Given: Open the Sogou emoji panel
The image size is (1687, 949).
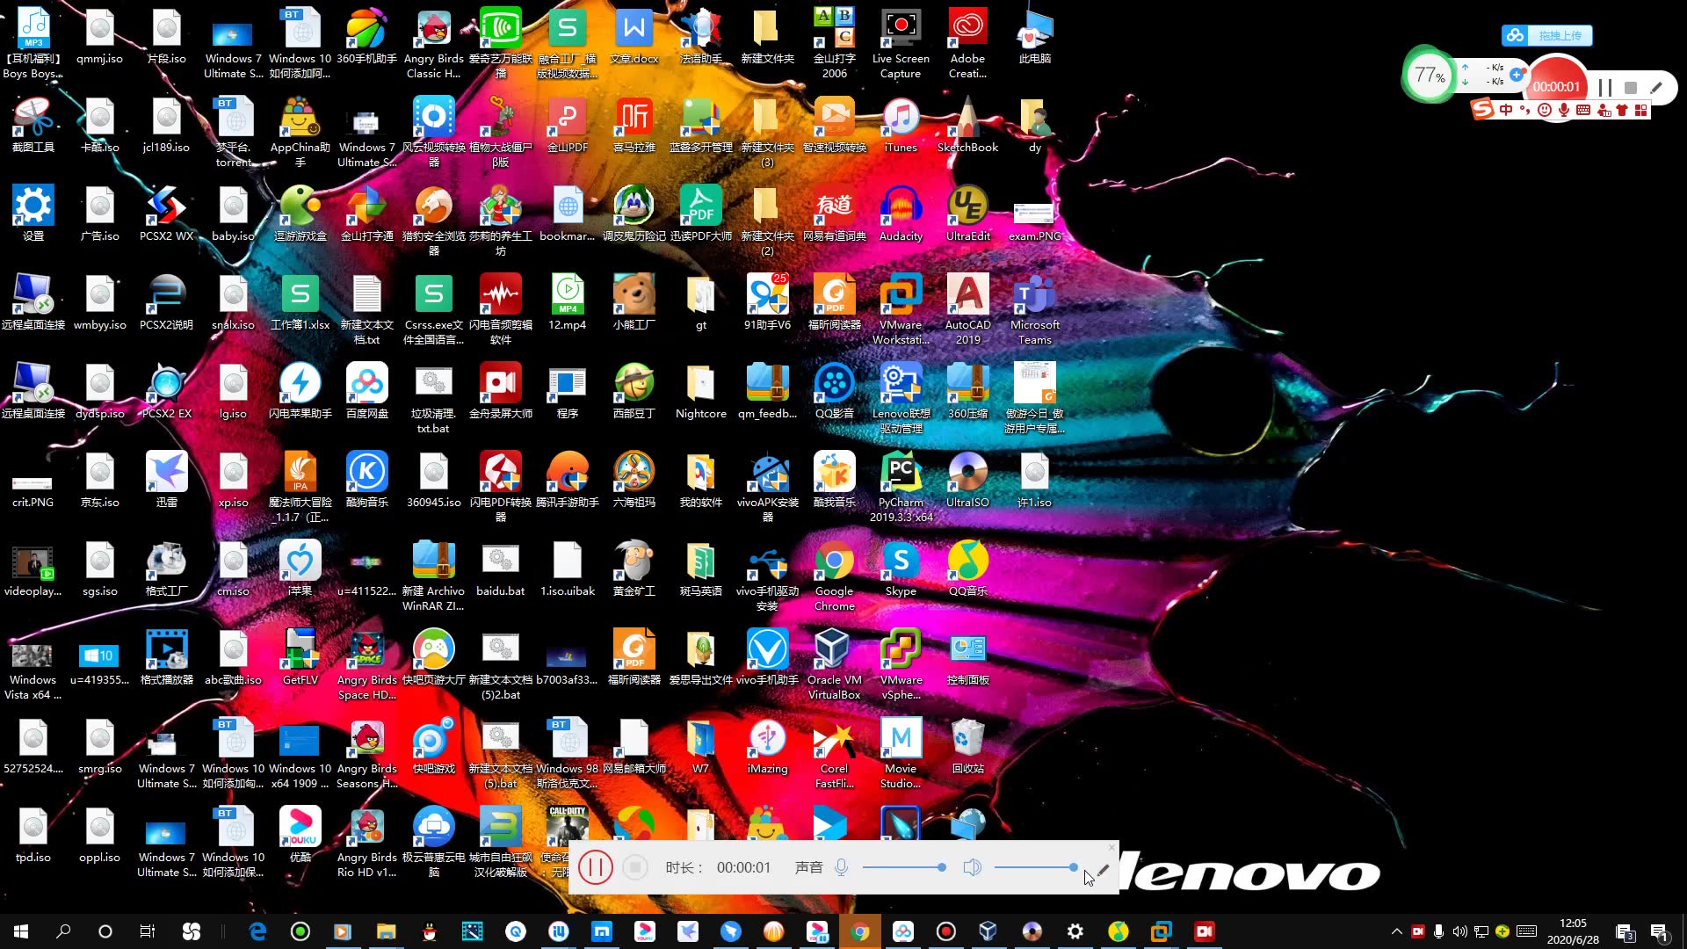Looking at the screenshot, I should click(x=1545, y=110).
